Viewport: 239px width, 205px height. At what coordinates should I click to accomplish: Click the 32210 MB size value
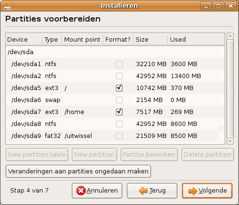coord(151,64)
